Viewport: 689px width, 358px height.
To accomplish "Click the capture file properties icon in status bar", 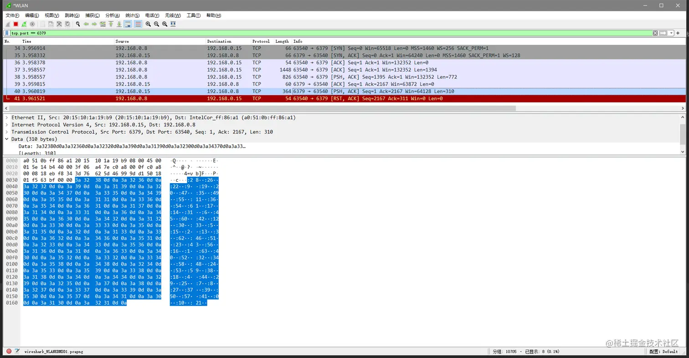I will point(17,351).
